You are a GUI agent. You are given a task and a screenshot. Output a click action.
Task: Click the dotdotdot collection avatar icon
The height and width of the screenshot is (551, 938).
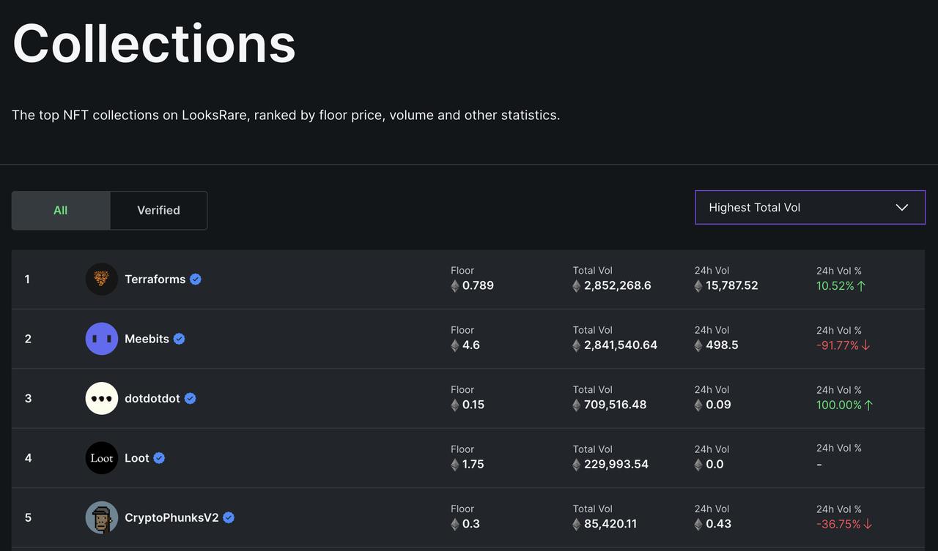click(x=101, y=399)
